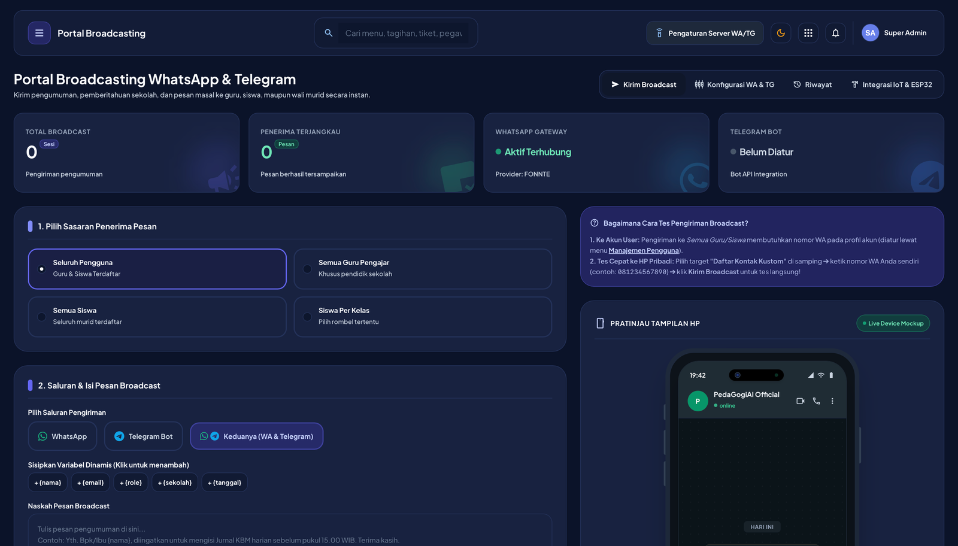This screenshot has width=958, height=546.
Task: Switch to Konfigurasi WA & TG tab
Action: pos(735,84)
